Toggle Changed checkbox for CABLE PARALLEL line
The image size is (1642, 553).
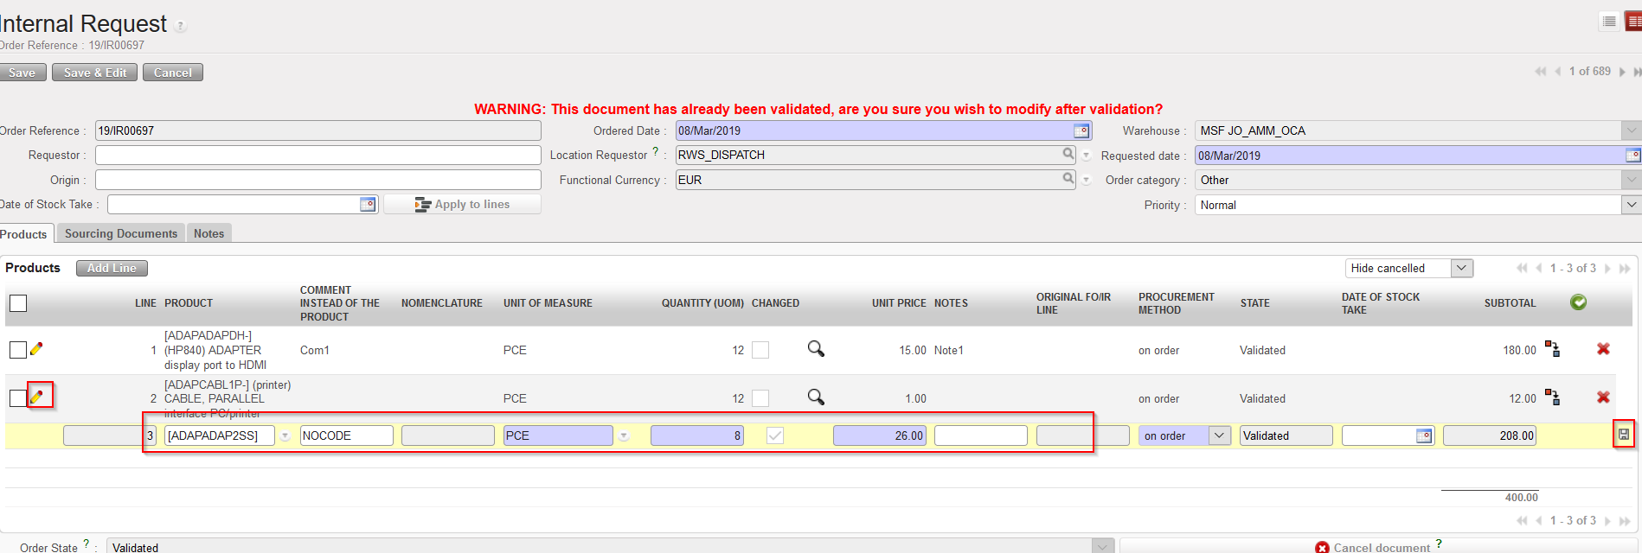tap(760, 398)
